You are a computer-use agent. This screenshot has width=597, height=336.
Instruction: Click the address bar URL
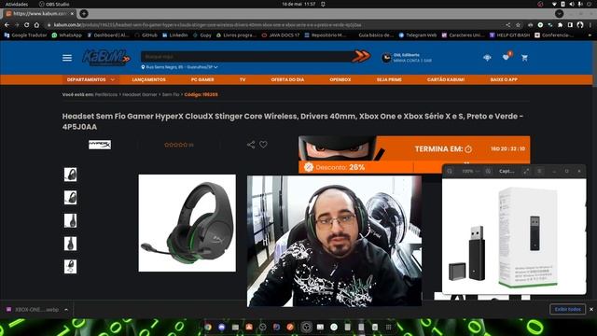[x=207, y=25]
